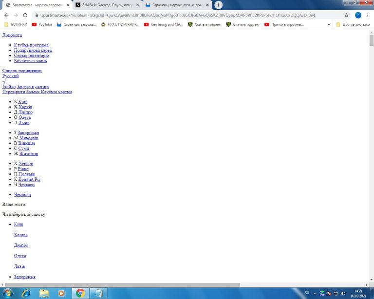Open the Прятки в огромны... bookmark

284,24
